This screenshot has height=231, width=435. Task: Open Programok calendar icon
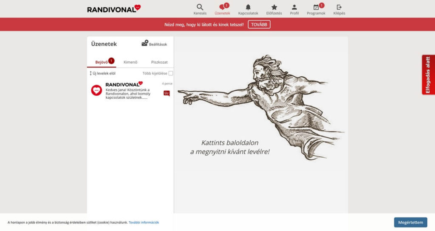point(316,8)
